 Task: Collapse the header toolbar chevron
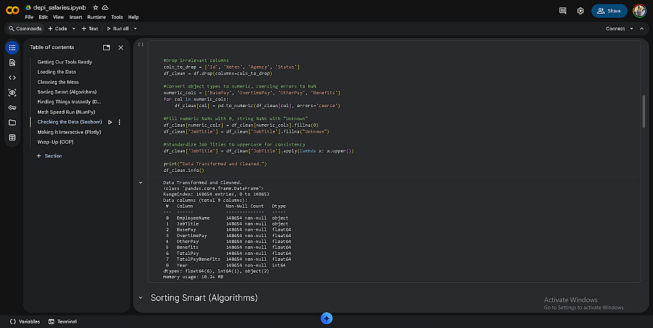point(642,29)
